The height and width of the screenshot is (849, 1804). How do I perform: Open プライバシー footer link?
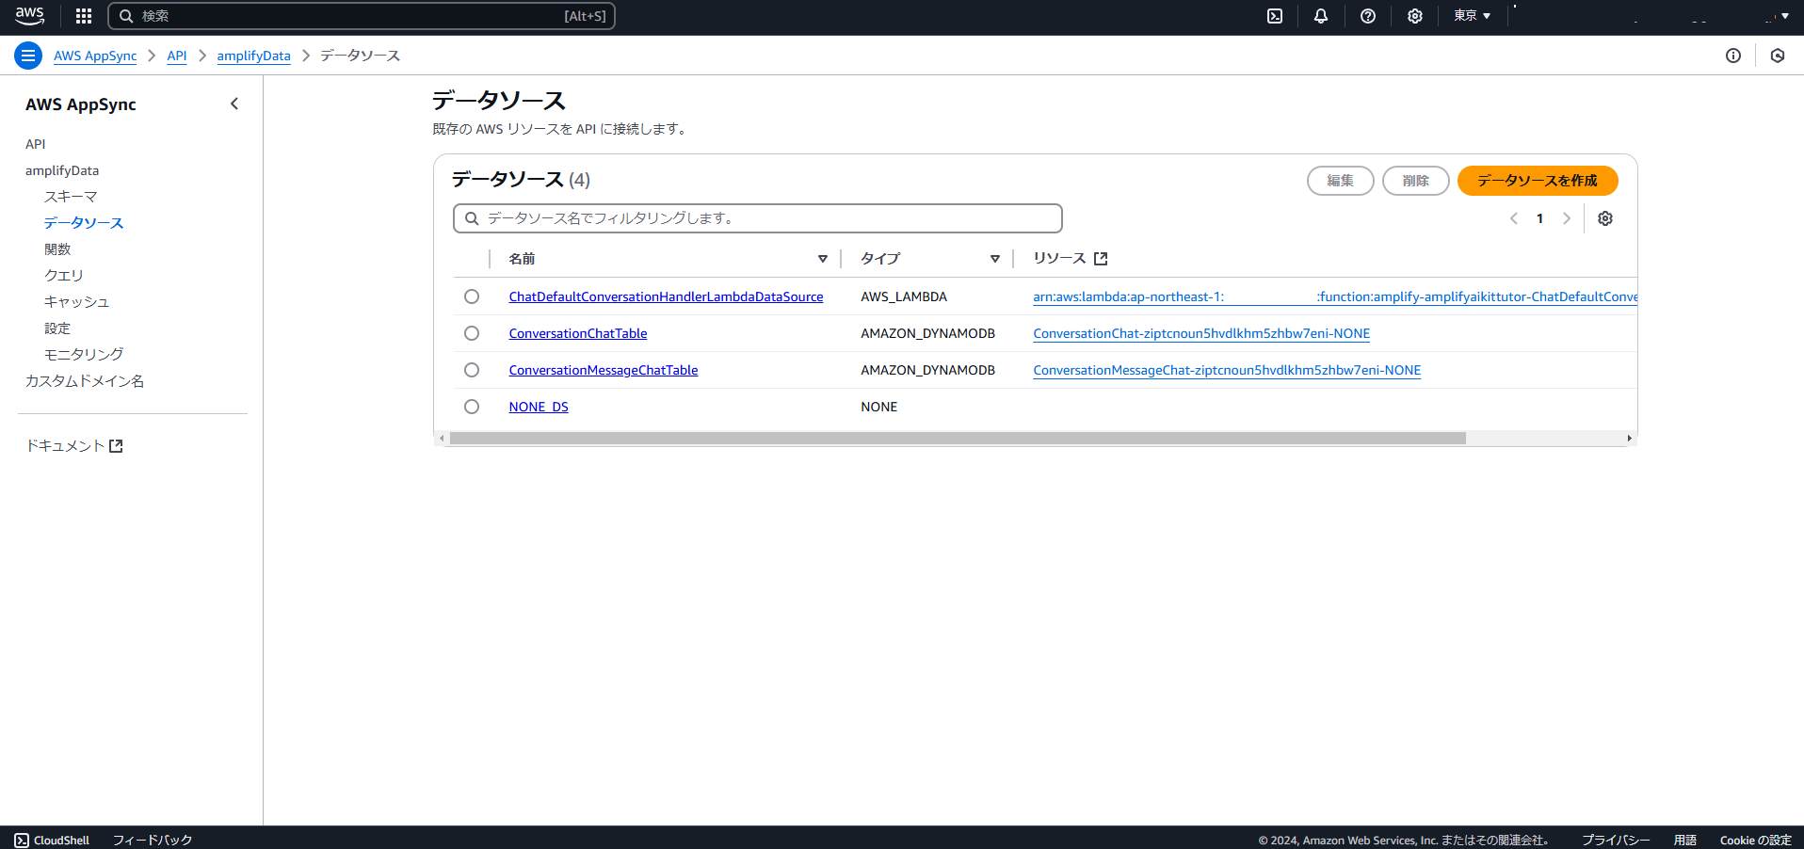(1616, 840)
